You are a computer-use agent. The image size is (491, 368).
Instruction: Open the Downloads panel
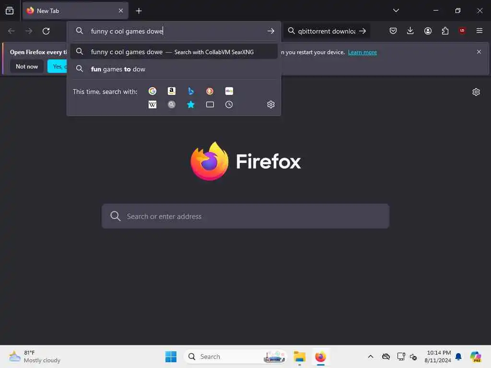point(410,31)
